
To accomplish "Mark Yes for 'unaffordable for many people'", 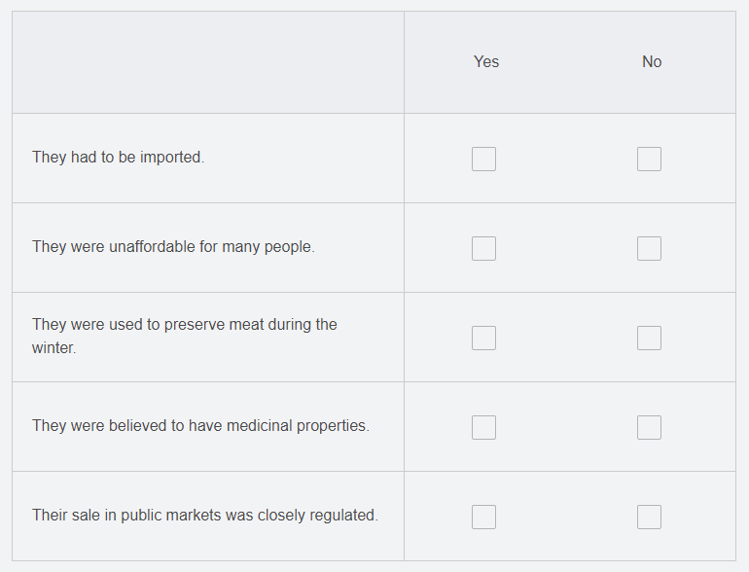I will pos(483,248).
